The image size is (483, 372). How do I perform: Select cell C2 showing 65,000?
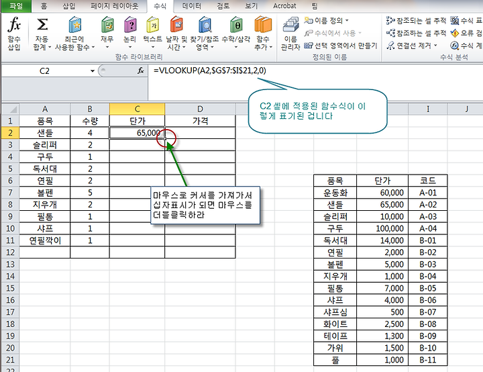(137, 133)
